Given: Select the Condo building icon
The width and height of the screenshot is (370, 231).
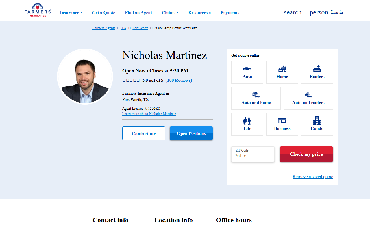Looking at the screenshot, I should [317, 121].
